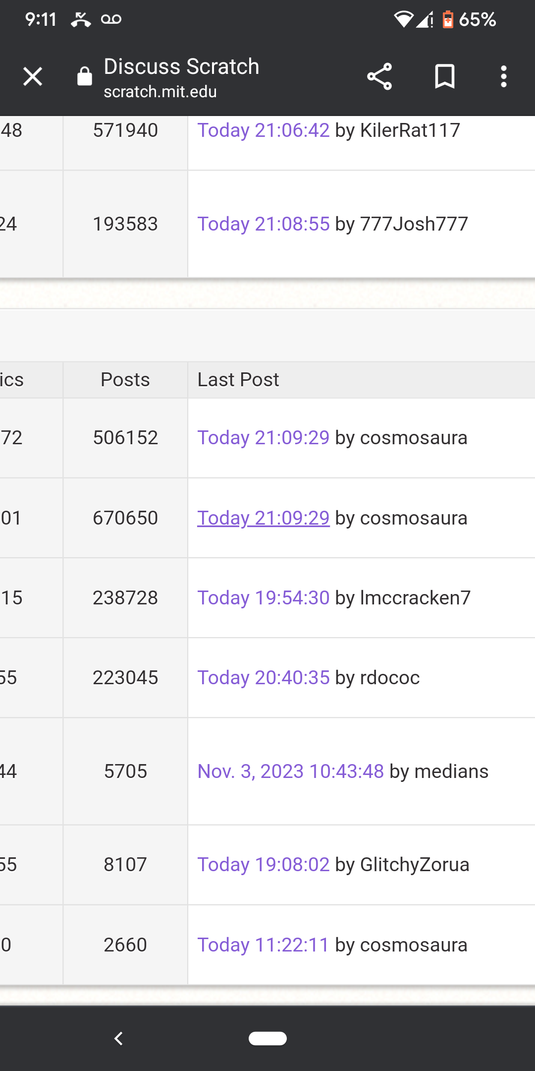Close the Discuss Scratch browser tab
This screenshot has width=535, height=1071.
point(33,77)
